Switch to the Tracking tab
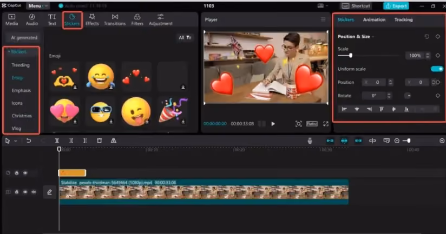Screen dimensions: 446x234 (x=403, y=19)
